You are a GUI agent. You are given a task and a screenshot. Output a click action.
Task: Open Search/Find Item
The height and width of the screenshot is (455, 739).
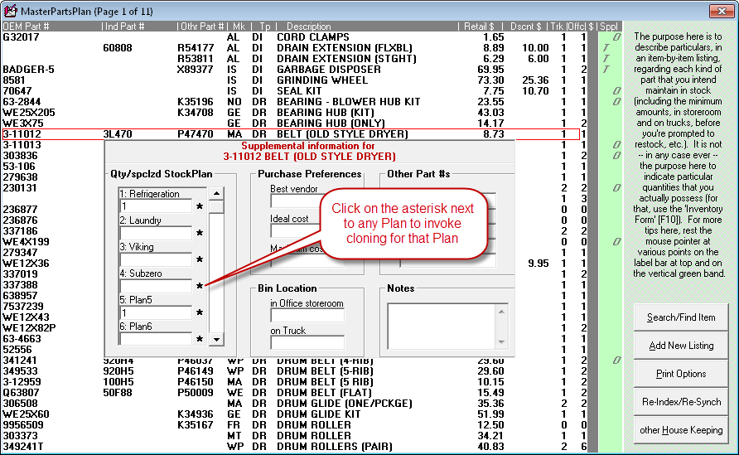point(681,317)
